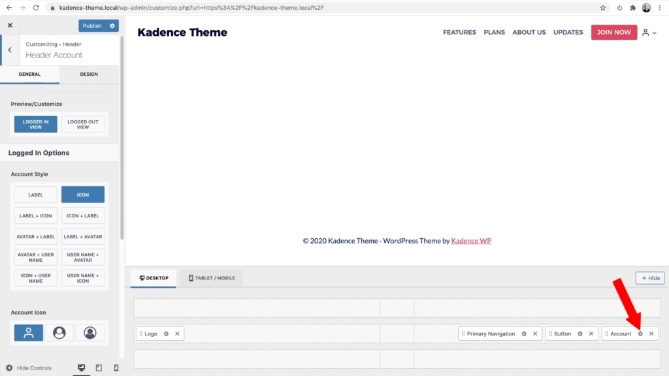
Task: Open the Chrome three-dot menu
Action: tap(660, 8)
